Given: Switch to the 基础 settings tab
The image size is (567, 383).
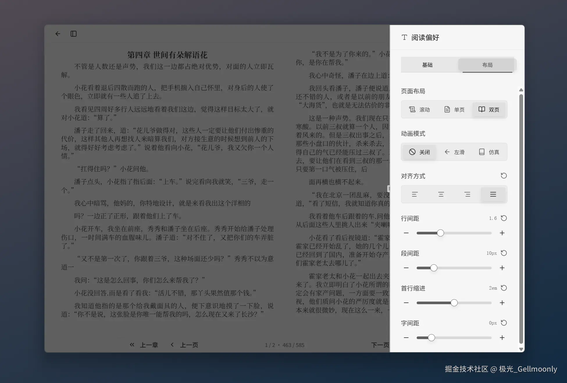Looking at the screenshot, I should click(x=427, y=65).
